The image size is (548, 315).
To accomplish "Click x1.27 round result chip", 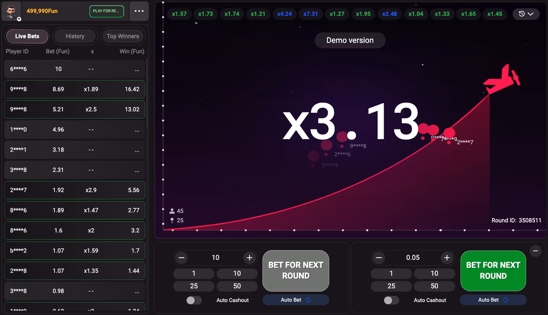I will coord(337,14).
